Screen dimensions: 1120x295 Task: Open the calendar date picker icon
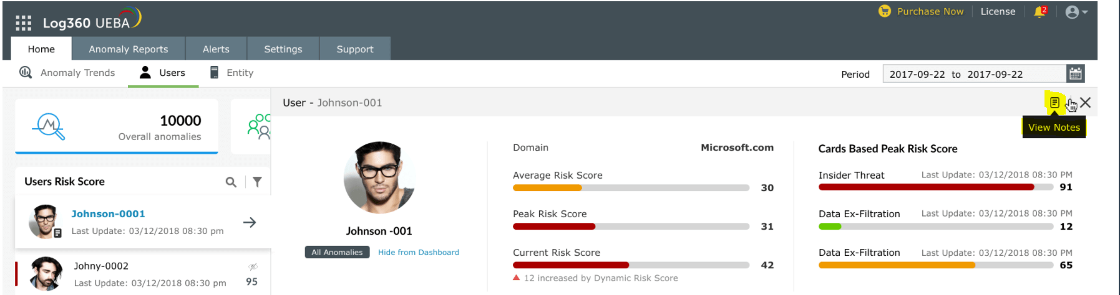[x=1075, y=73]
